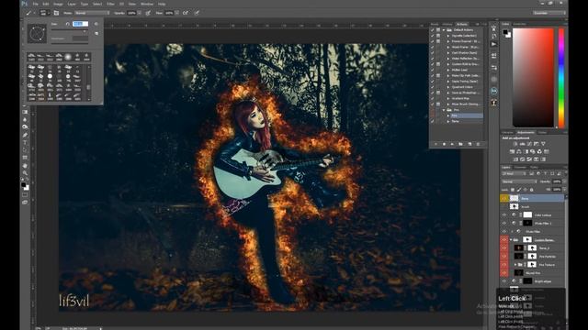Image resolution: width=588 pixels, height=330 pixels.
Task: Open the Opacity slider arrow in options bar
Action: click(139, 13)
